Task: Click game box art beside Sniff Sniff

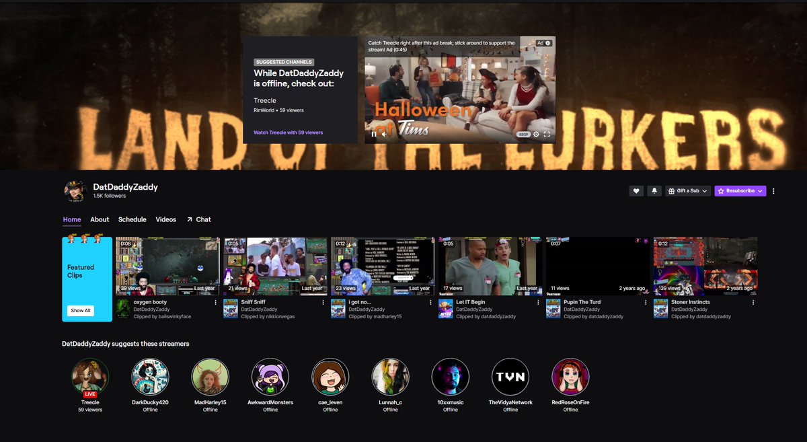Action: tap(231, 309)
